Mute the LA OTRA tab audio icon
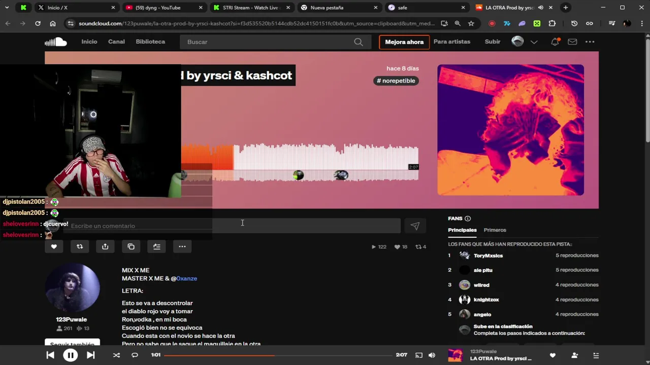Viewport: 650px width, 365px height. pyautogui.click(x=540, y=8)
